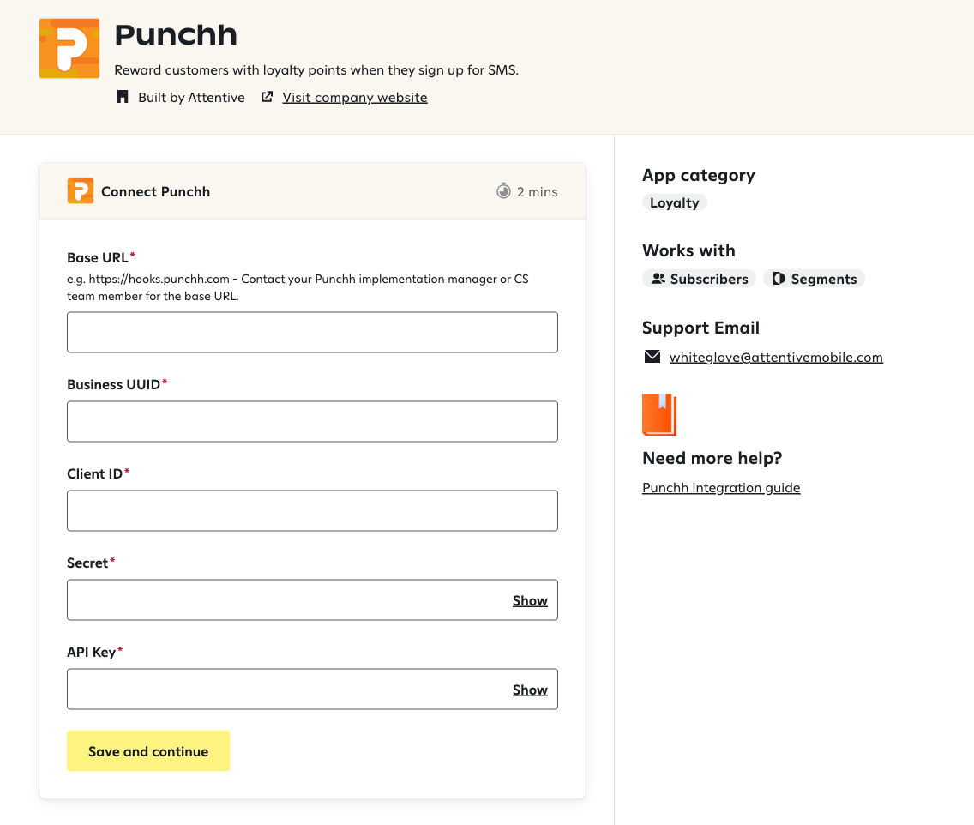
Task: Click the Reward customers description text
Action: click(x=316, y=70)
